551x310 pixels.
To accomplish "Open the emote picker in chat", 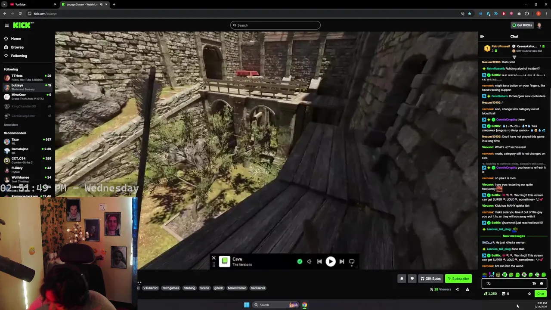I will click(x=542, y=284).
